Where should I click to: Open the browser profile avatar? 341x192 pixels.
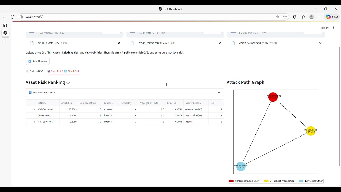[x=311, y=17]
